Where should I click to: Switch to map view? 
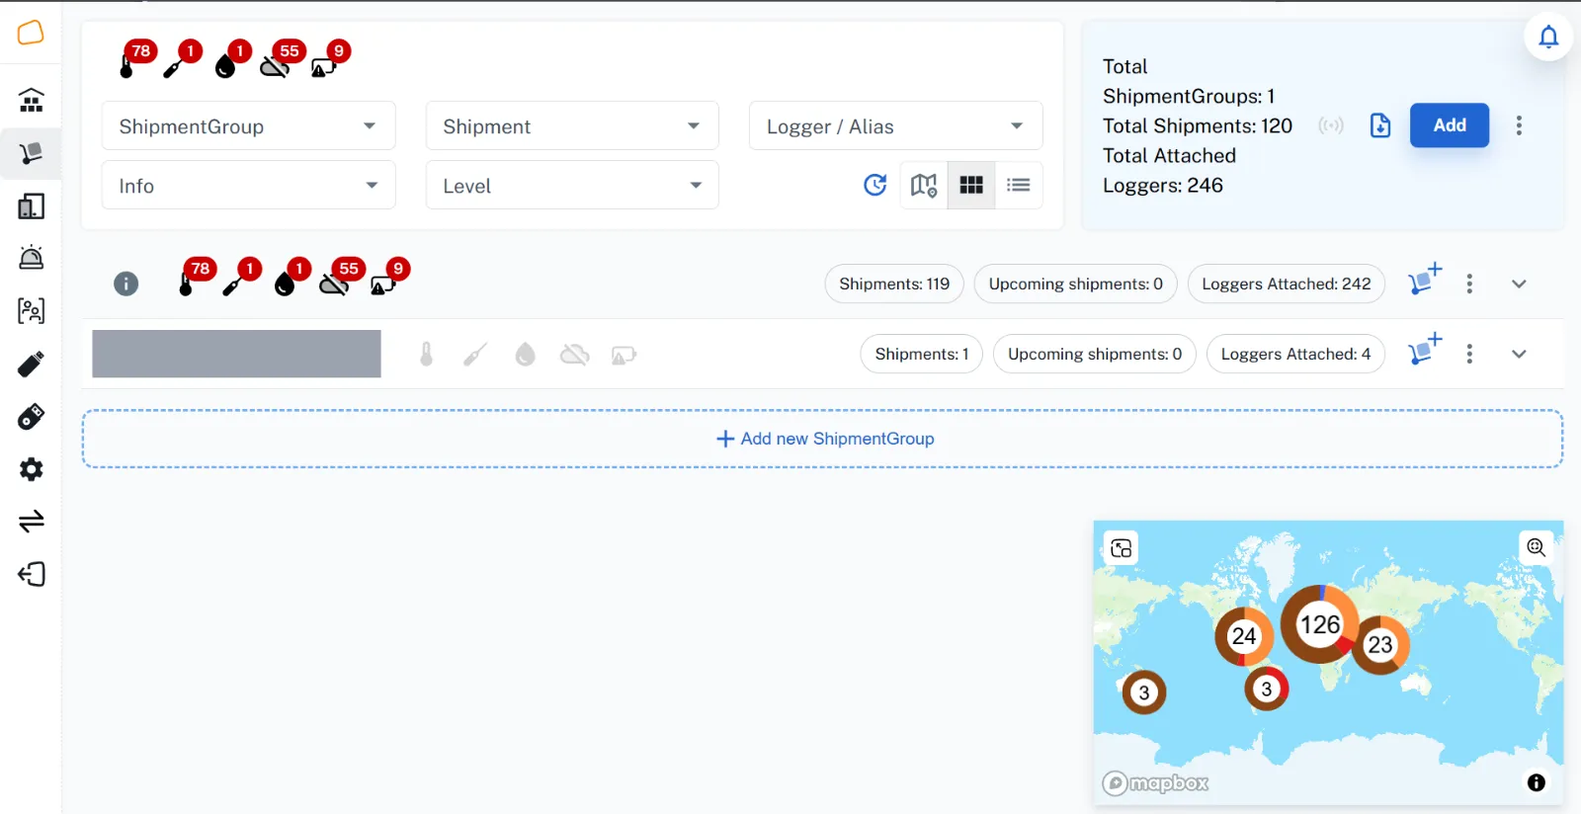pos(924,185)
